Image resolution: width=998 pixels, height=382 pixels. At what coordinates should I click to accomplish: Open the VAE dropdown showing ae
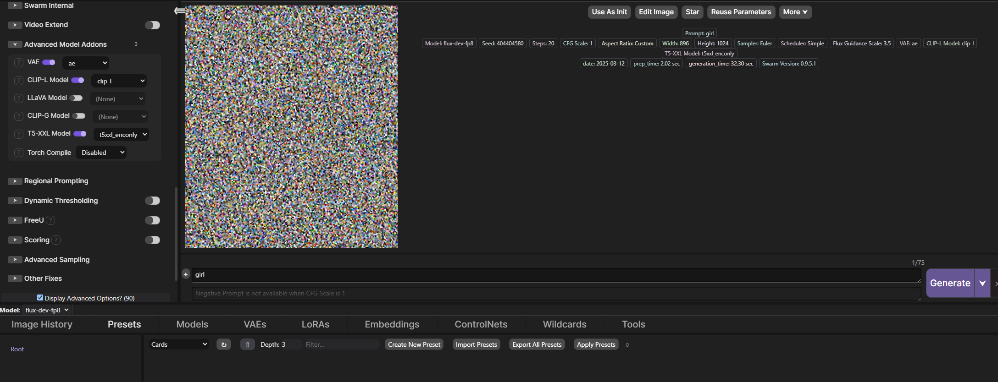tap(86, 63)
